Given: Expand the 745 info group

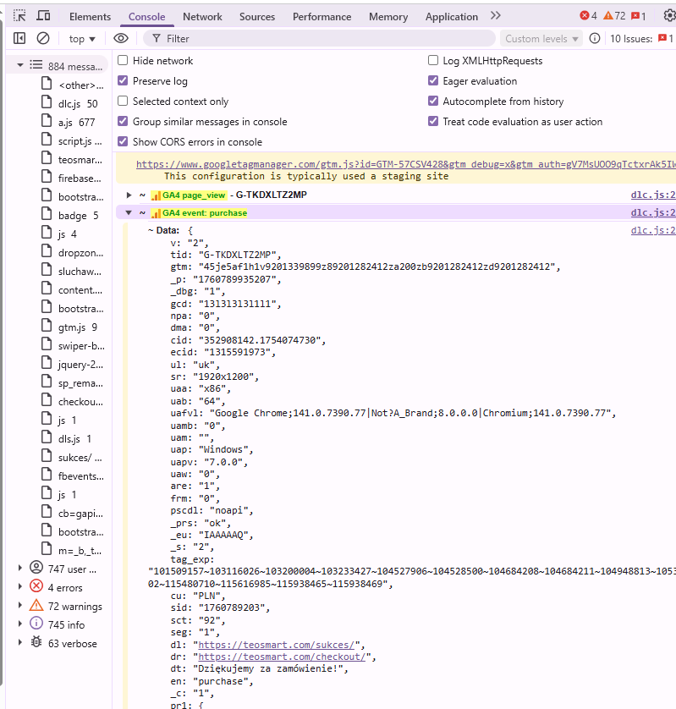Looking at the screenshot, I should (20, 624).
